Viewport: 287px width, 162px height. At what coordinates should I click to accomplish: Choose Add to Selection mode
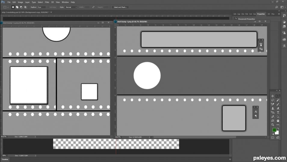17,7
